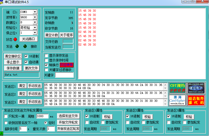Click 手动发送 for 发送区1
This screenshot has height=136, width=209.
click(35, 86)
